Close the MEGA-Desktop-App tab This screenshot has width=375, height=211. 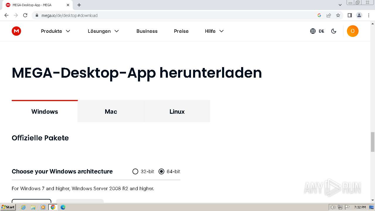pos(68,5)
